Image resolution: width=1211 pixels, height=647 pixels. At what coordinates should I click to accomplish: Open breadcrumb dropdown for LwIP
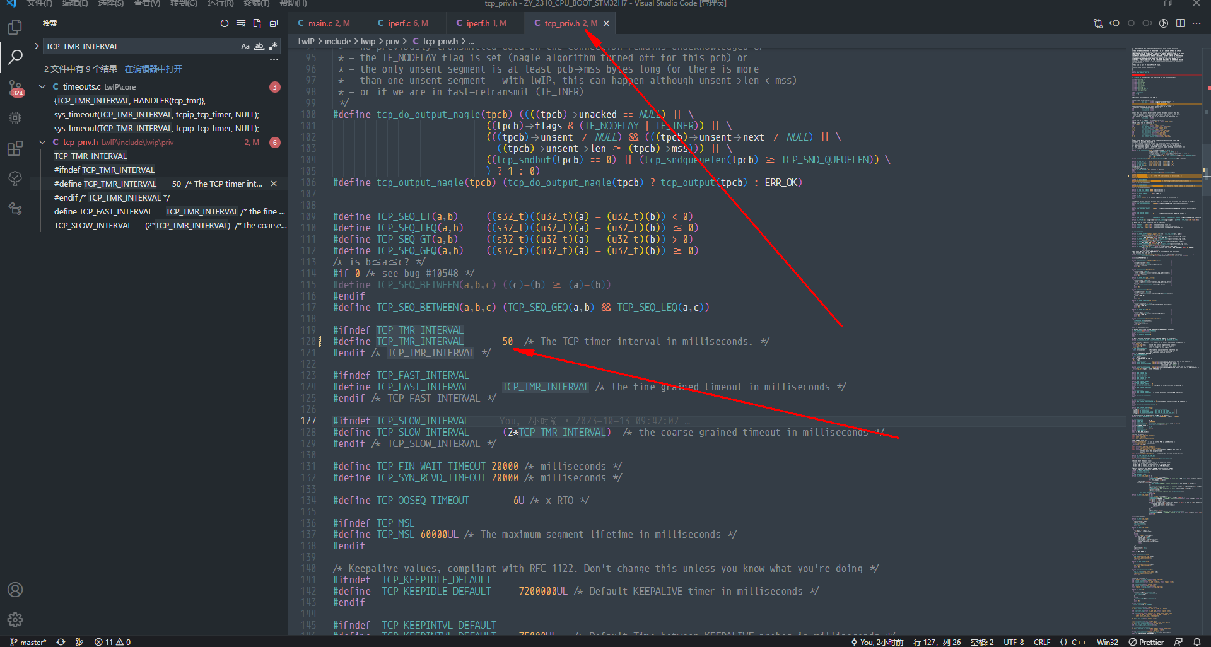pyautogui.click(x=306, y=41)
